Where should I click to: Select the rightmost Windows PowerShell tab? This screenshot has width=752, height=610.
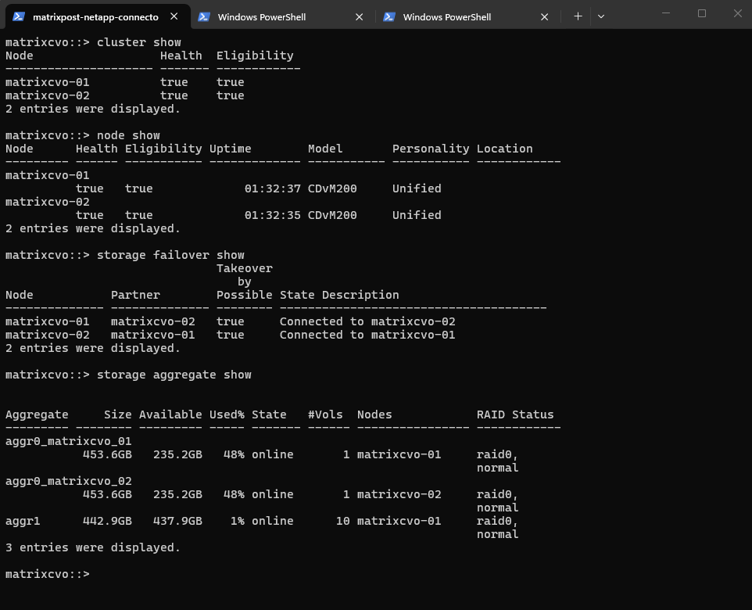pyautogui.click(x=446, y=16)
